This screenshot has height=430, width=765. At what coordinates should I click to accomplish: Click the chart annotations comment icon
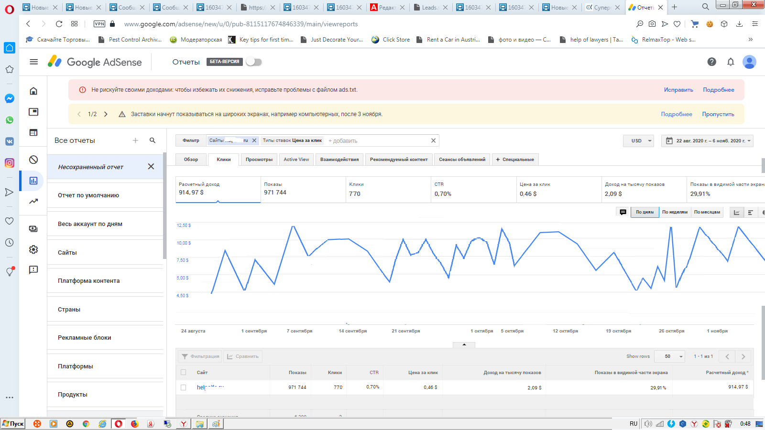[x=623, y=212]
